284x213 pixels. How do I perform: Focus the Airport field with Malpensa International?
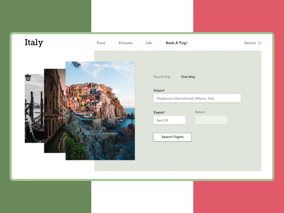(x=197, y=98)
